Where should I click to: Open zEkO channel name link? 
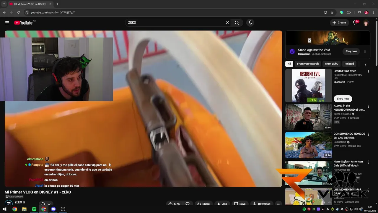[18, 202]
